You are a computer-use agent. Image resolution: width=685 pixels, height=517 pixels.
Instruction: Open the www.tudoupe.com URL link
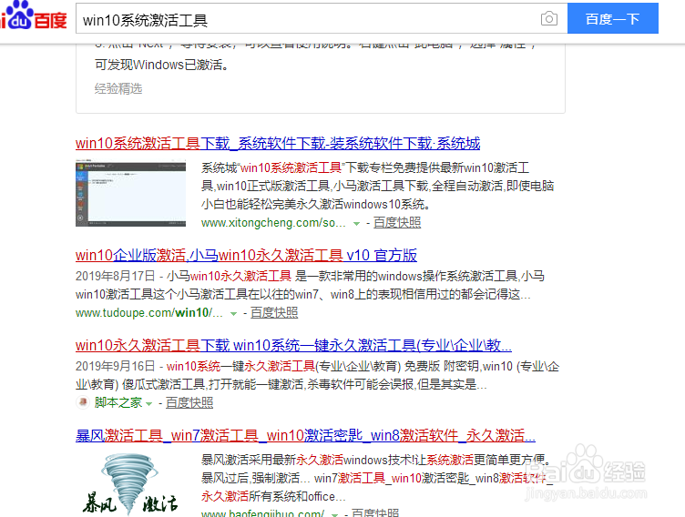(x=149, y=312)
